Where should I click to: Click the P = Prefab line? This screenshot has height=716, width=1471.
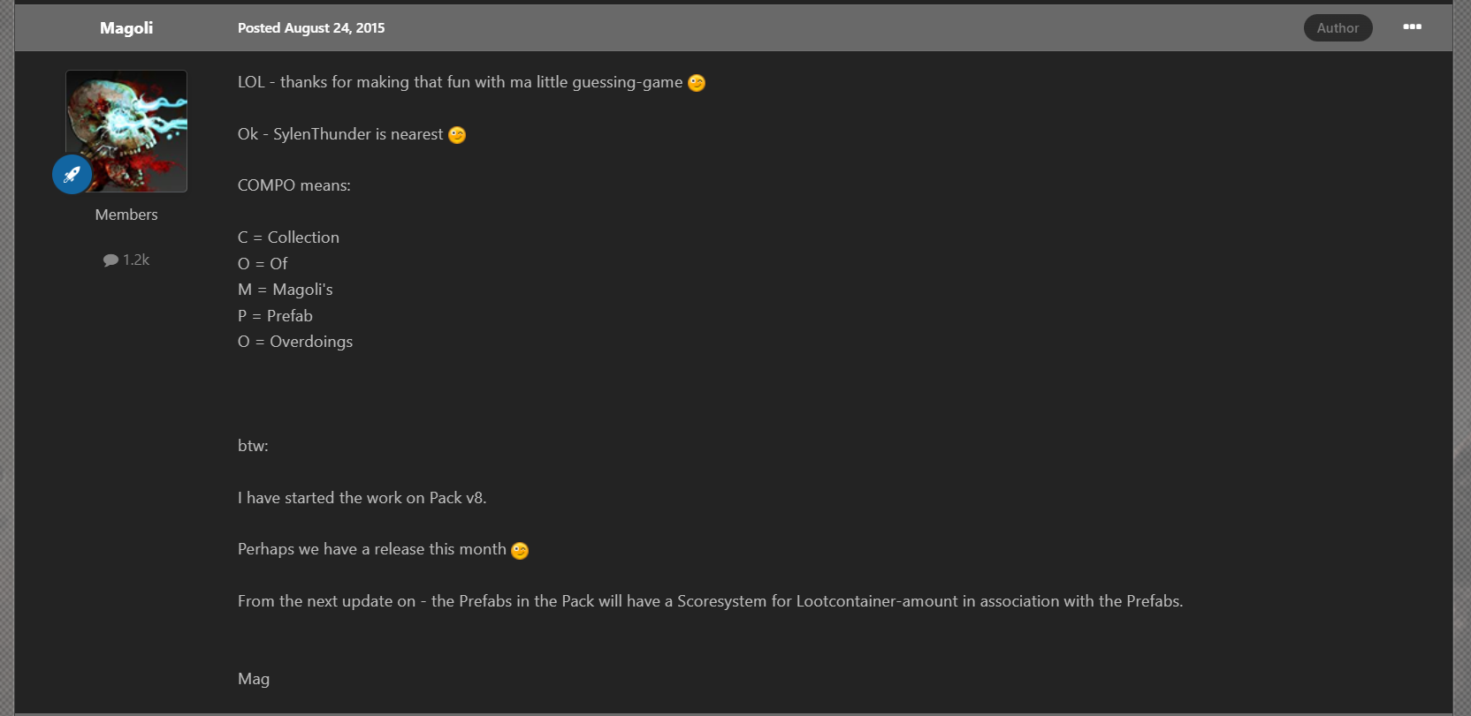click(275, 316)
